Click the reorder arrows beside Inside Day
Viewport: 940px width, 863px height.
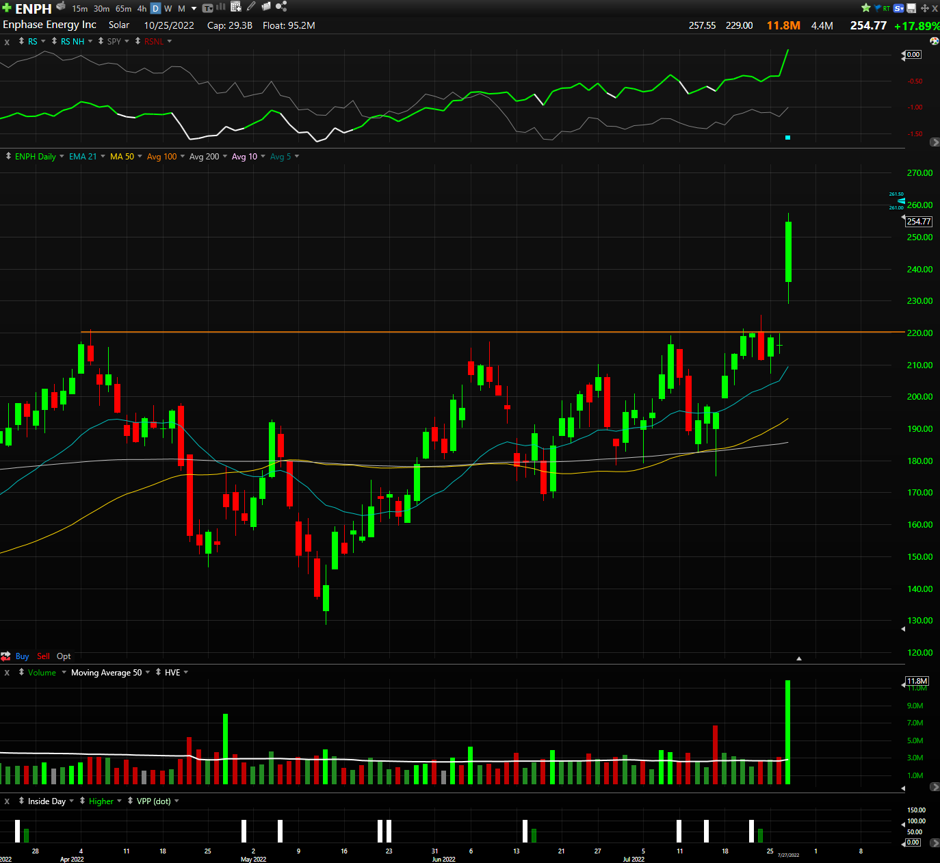[22, 801]
